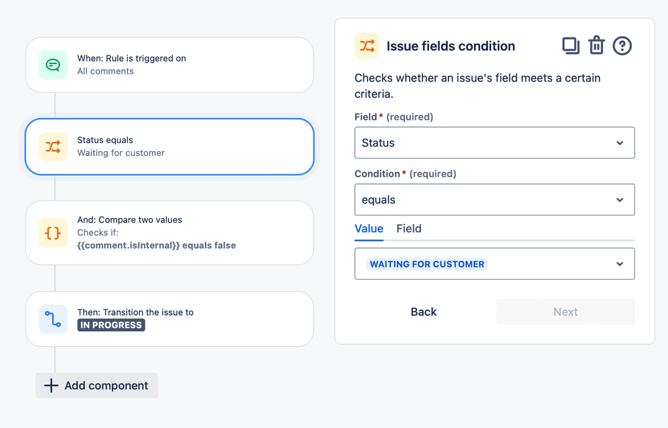Viewport: 668px width, 428px height.
Task: Click the transition issue icon
Action: pyautogui.click(x=53, y=319)
